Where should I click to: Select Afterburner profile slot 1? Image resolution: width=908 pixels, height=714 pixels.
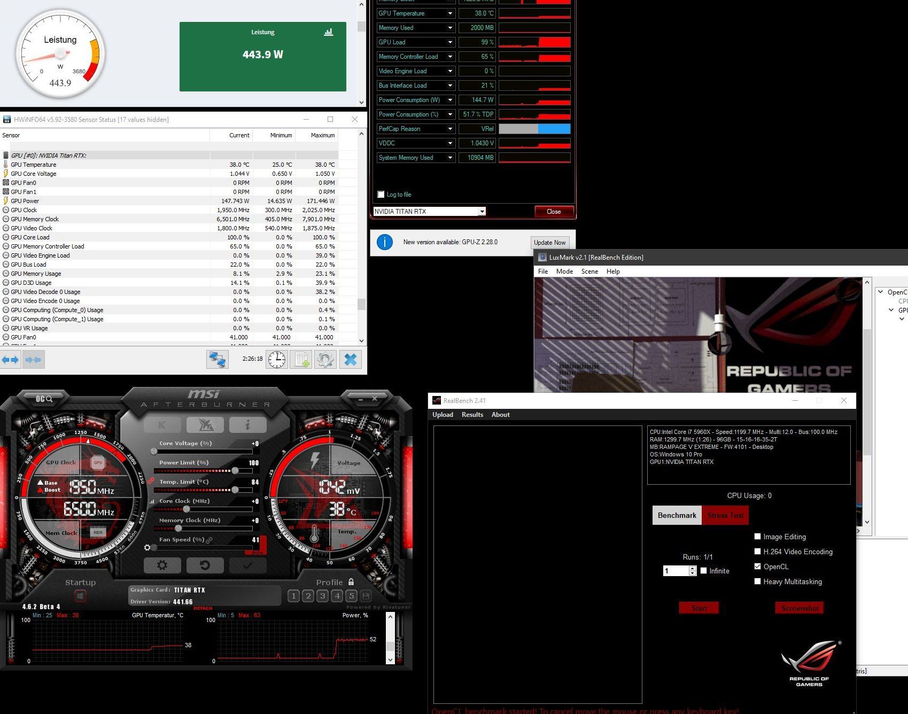click(x=293, y=595)
